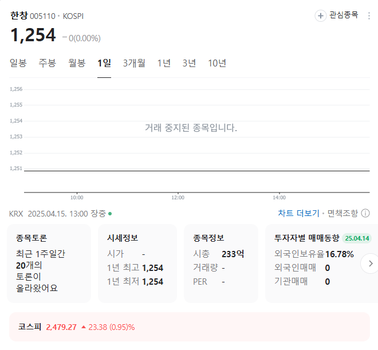The width and height of the screenshot is (378, 350).
Task: Add 한창 to 관심종목 watchlist
Action: coord(337,15)
